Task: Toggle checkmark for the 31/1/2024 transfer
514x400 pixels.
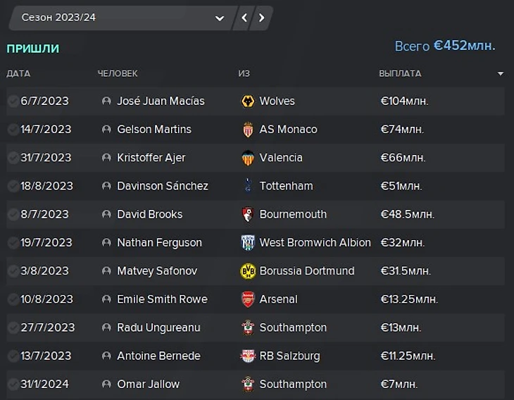Action: click(13, 385)
